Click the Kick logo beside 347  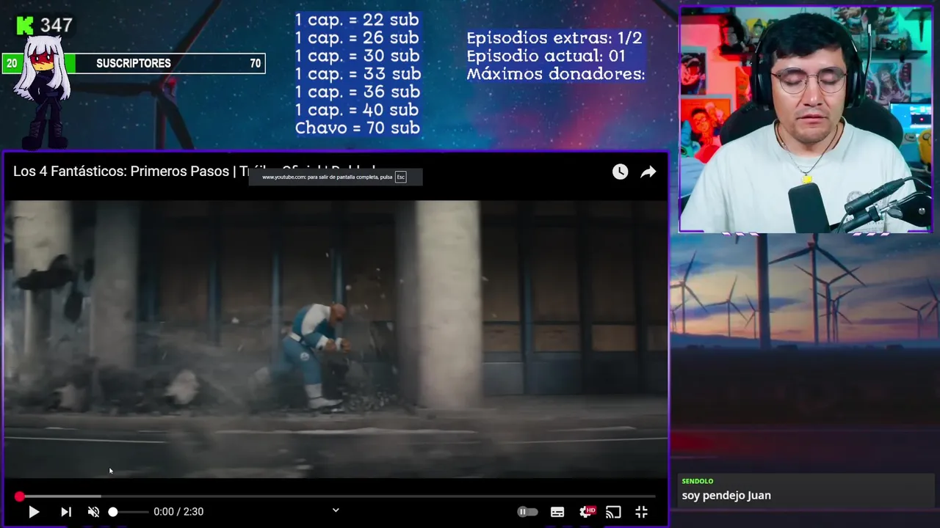tap(24, 26)
